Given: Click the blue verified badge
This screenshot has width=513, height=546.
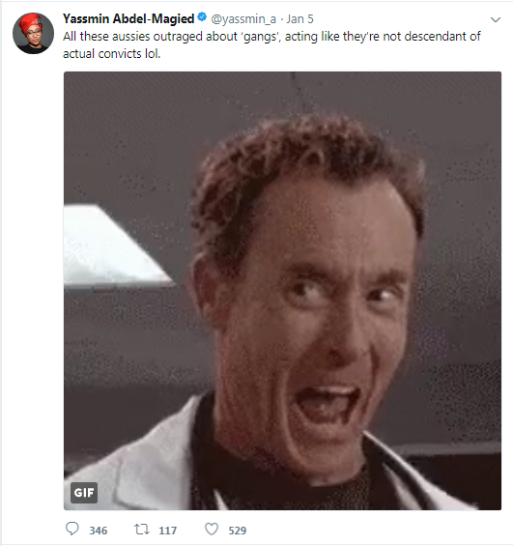Looking at the screenshot, I should (202, 16).
